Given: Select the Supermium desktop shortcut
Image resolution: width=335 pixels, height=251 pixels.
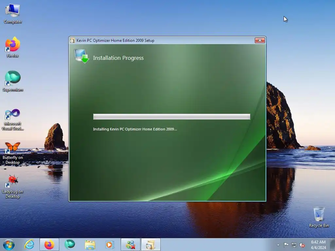Looking at the screenshot, I should [x=13, y=81].
